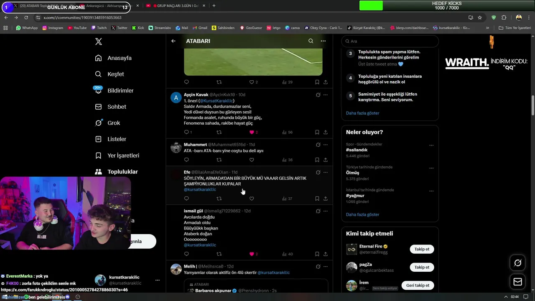Open Keşfet in sidebar
The image size is (535, 301).
[110, 74]
